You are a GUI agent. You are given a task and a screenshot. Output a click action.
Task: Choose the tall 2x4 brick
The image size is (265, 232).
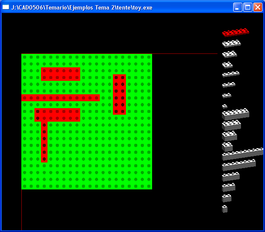click(x=231, y=125)
